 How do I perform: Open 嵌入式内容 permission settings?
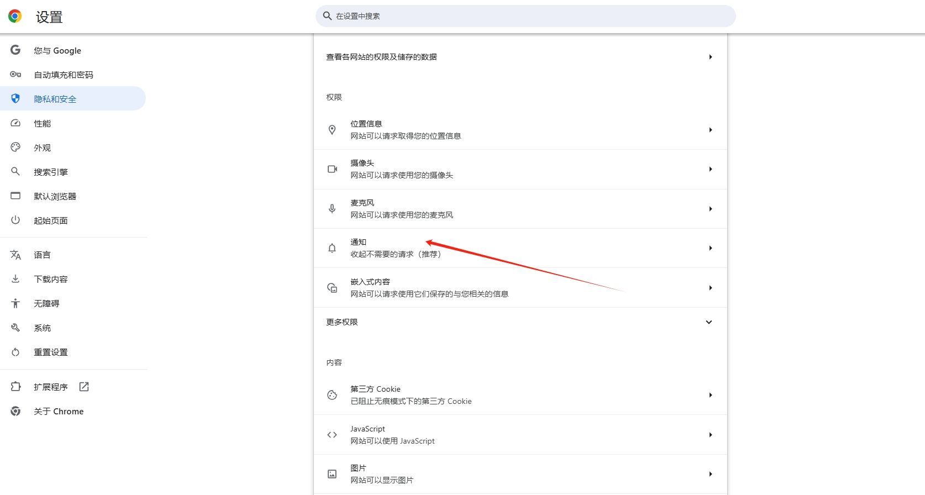click(521, 288)
